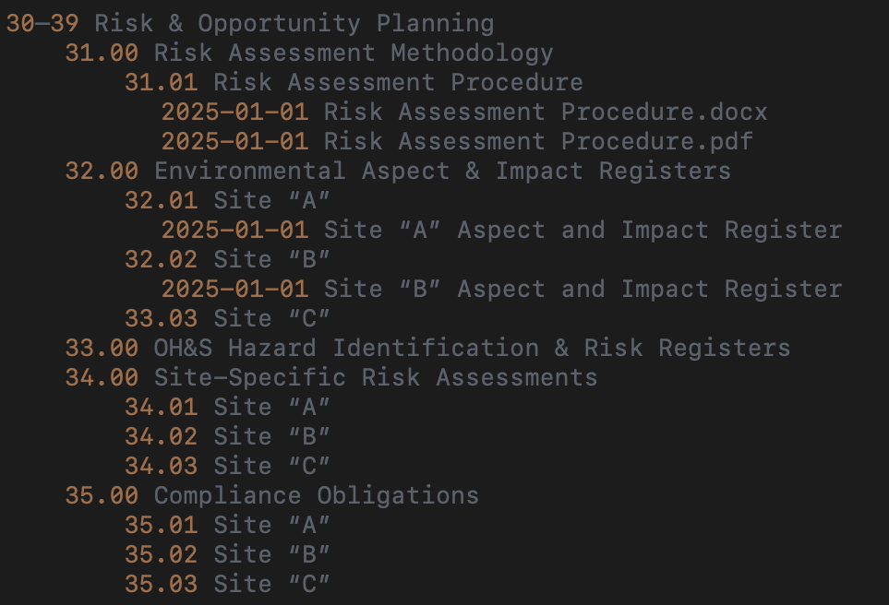Viewport: 889px width, 605px height.
Task: Select 31.01 Risk Assessment Procedure folder
Action: click(x=354, y=82)
